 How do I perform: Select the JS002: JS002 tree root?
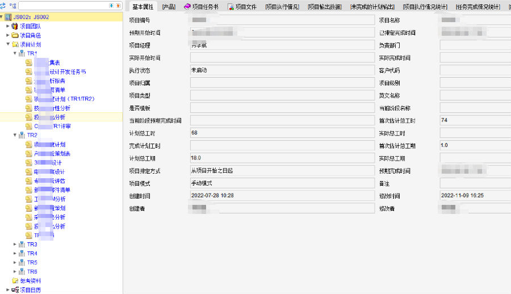coord(31,17)
